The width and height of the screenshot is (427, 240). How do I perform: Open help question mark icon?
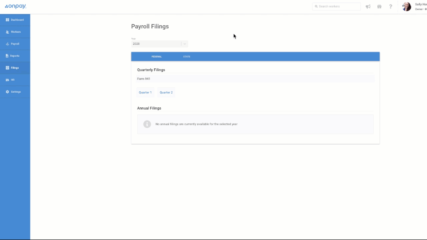tap(391, 7)
